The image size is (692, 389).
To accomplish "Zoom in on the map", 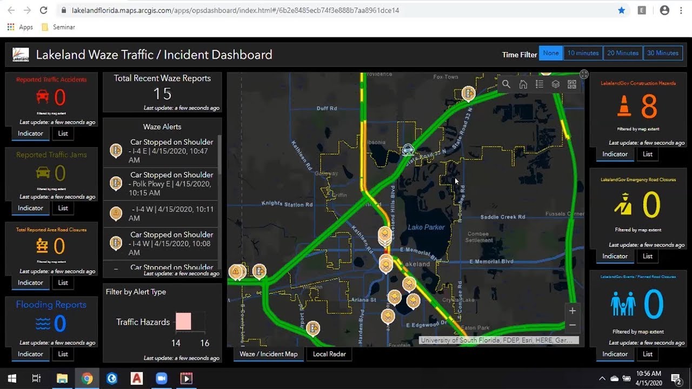I will coord(573,311).
